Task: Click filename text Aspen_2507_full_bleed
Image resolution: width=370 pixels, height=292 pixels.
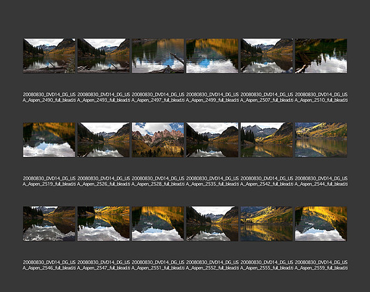Action: coord(267,97)
